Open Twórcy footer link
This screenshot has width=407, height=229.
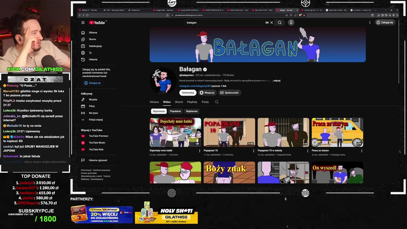tap(107, 176)
